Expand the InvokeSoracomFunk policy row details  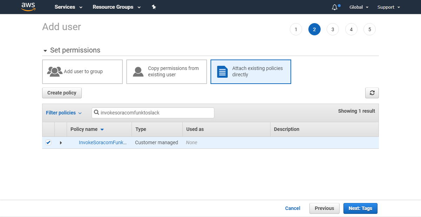tap(61, 143)
